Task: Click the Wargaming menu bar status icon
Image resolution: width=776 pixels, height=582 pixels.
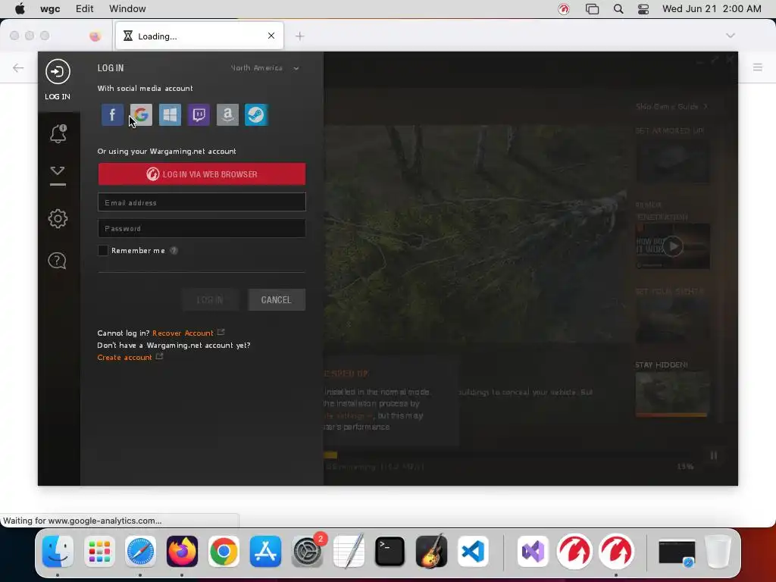Action: click(564, 9)
